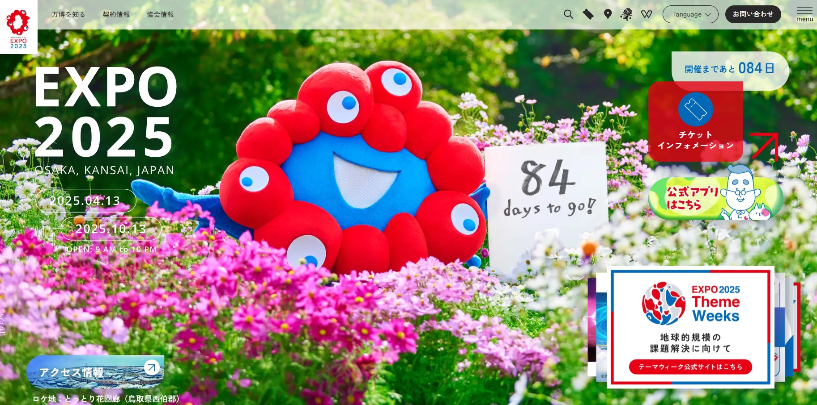Click the blue ticket circle icon
The image size is (817, 405).
pos(695,109)
